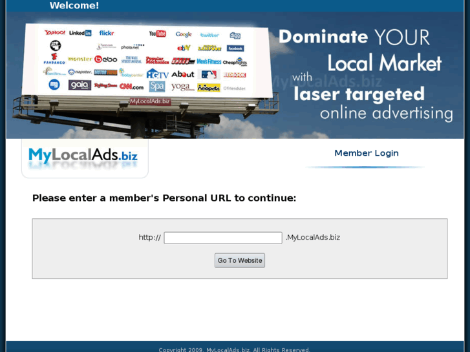Click the flickr logo on the billboard

click(x=107, y=33)
